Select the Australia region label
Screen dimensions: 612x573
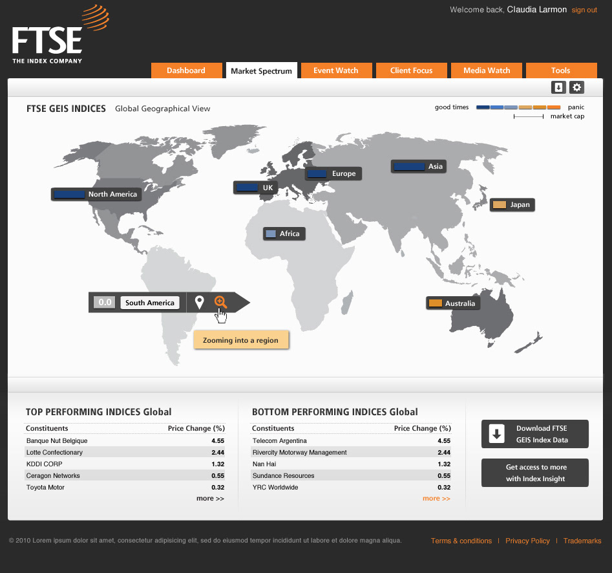(453, 303)
